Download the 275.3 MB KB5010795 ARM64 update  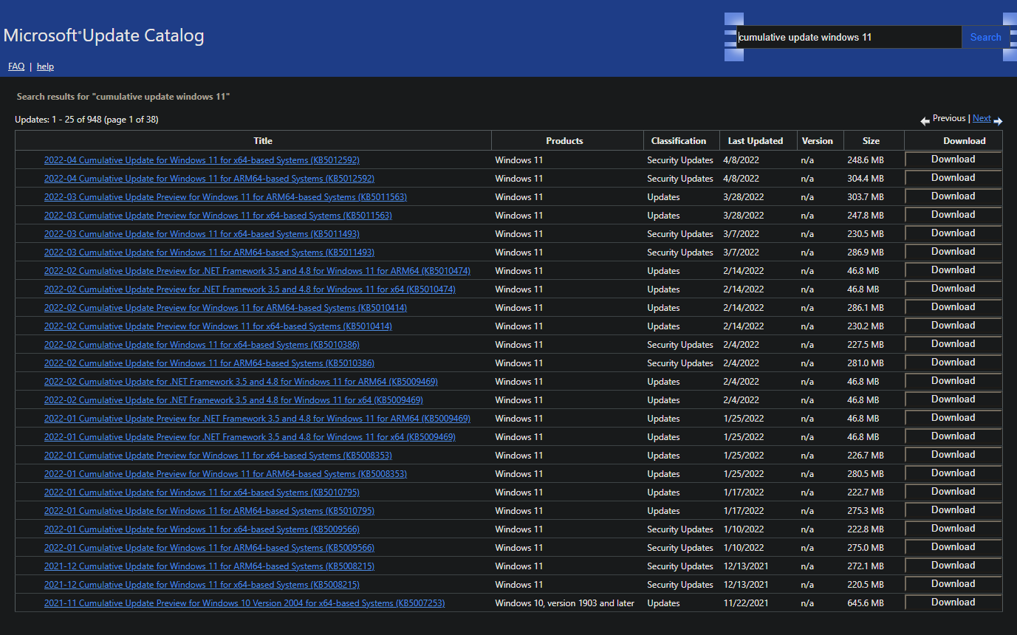[953, 510]
